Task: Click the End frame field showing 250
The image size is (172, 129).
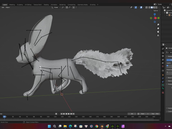Action: 156,114
